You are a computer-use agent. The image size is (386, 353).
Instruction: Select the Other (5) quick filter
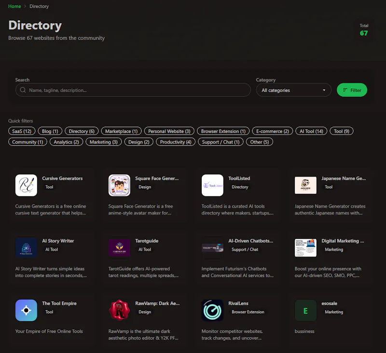(x=260, y=142)
